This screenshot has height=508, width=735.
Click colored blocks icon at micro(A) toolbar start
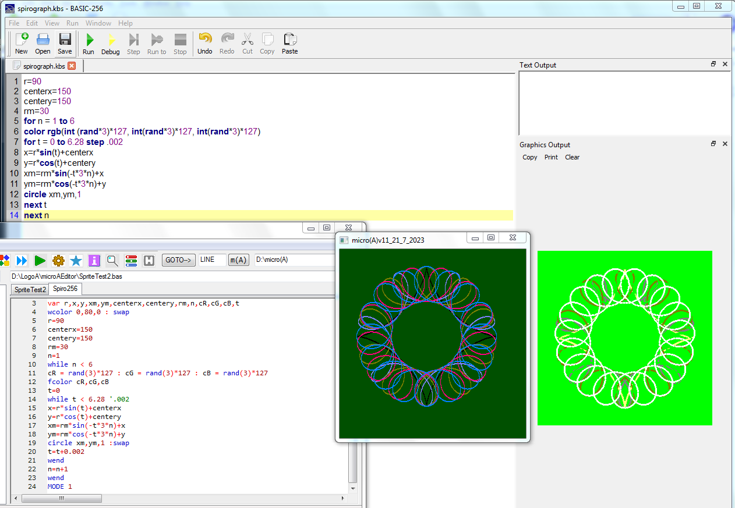(x=5, y=260)
